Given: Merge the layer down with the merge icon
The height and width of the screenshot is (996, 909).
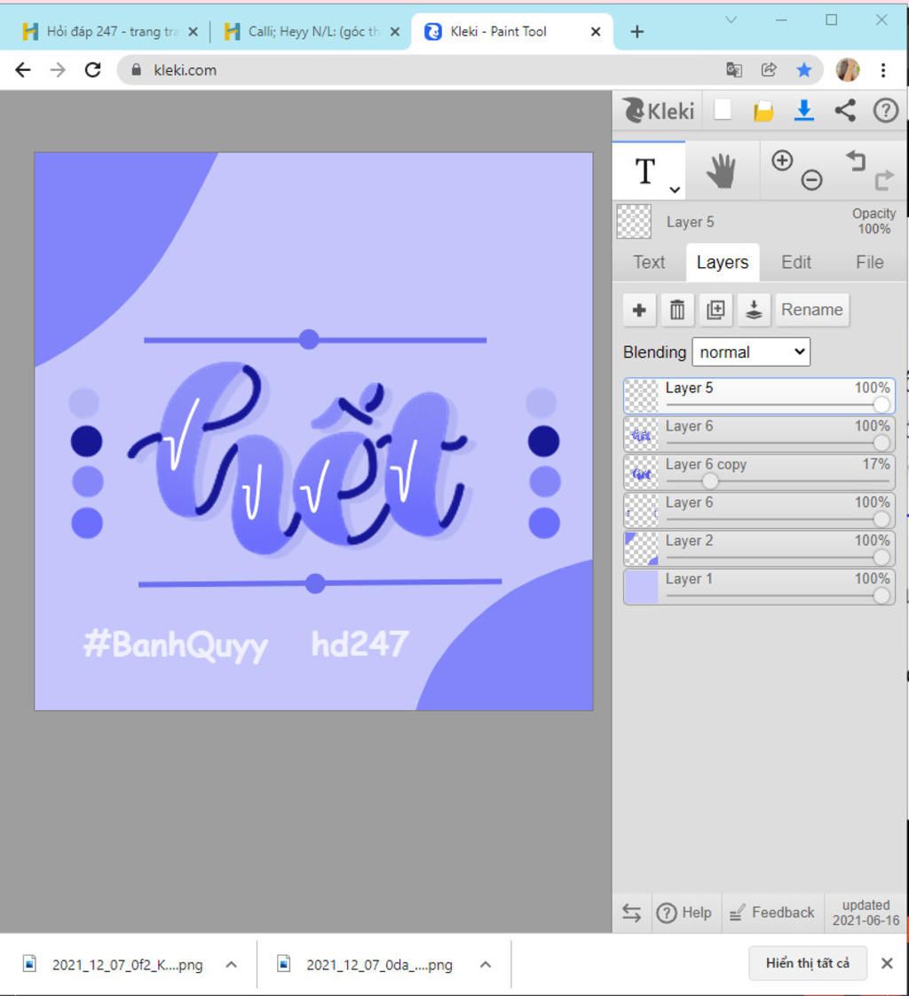Looking at the screenshot, I should (754, 310).
